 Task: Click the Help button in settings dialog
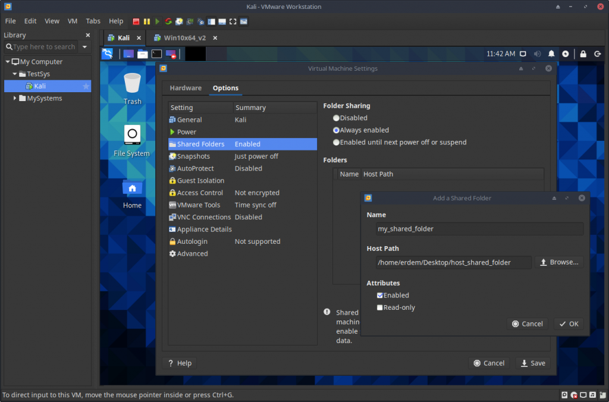(180, 363)
